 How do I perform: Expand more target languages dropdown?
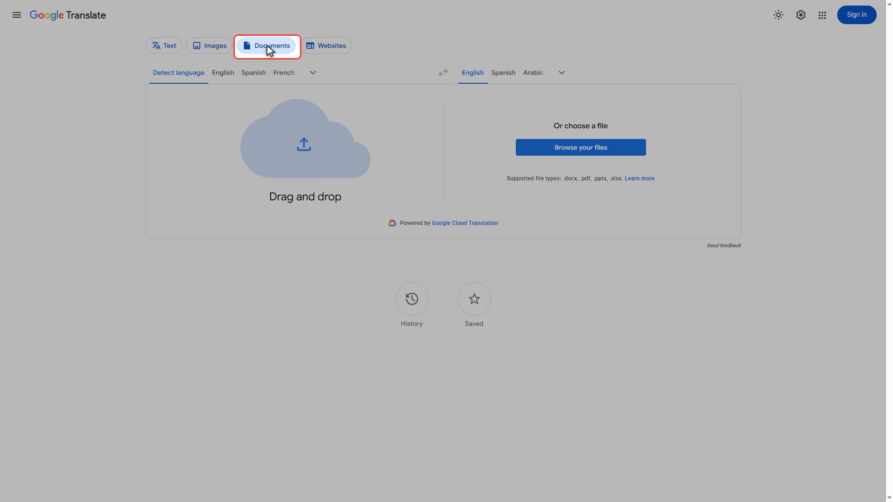pos(562,73)
